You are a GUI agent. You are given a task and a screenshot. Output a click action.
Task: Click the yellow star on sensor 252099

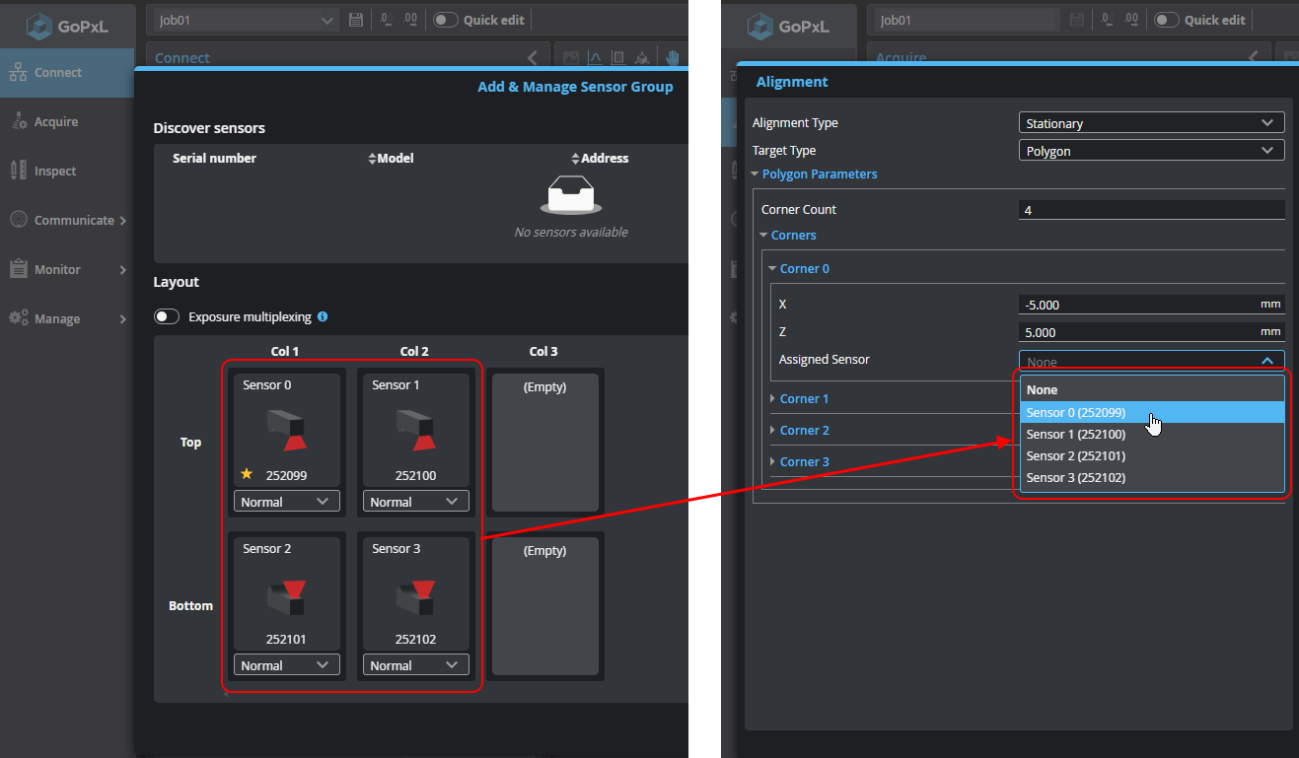[x=247, y=474]
